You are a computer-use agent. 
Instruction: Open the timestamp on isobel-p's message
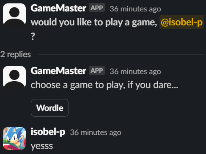[x=96, y=132]
